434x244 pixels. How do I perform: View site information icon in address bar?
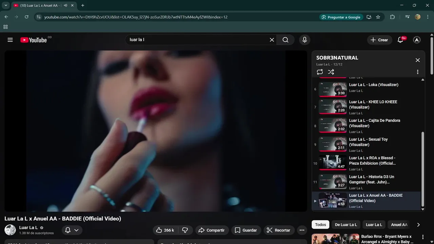tap(39, 17)
